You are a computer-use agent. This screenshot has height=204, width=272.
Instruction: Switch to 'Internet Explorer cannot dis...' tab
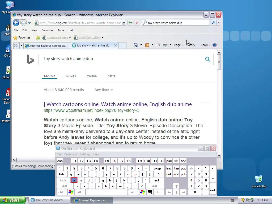coord(47,45)
